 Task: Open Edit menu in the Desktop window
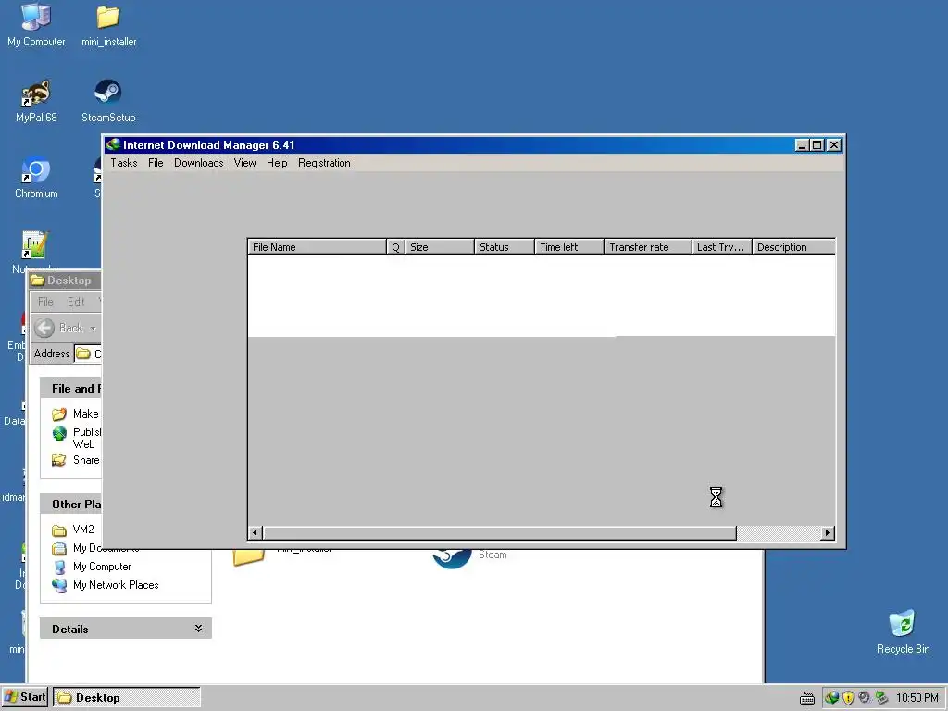[x=76, y=302]
